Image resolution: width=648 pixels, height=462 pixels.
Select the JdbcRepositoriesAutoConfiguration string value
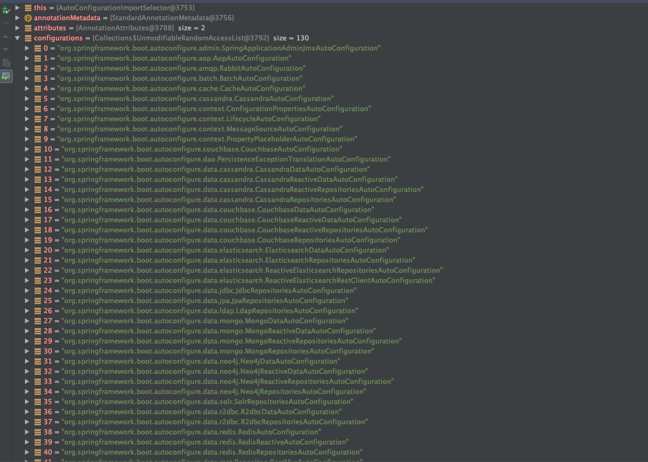tap(209, 291)
